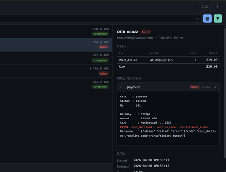Click the failed badge beside ORD-88822

(146, 32)
